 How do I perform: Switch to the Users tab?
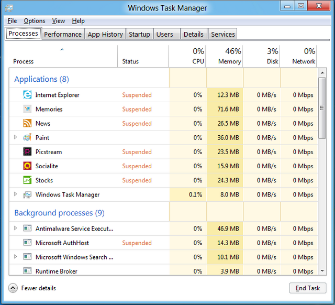tap(166, 34)
